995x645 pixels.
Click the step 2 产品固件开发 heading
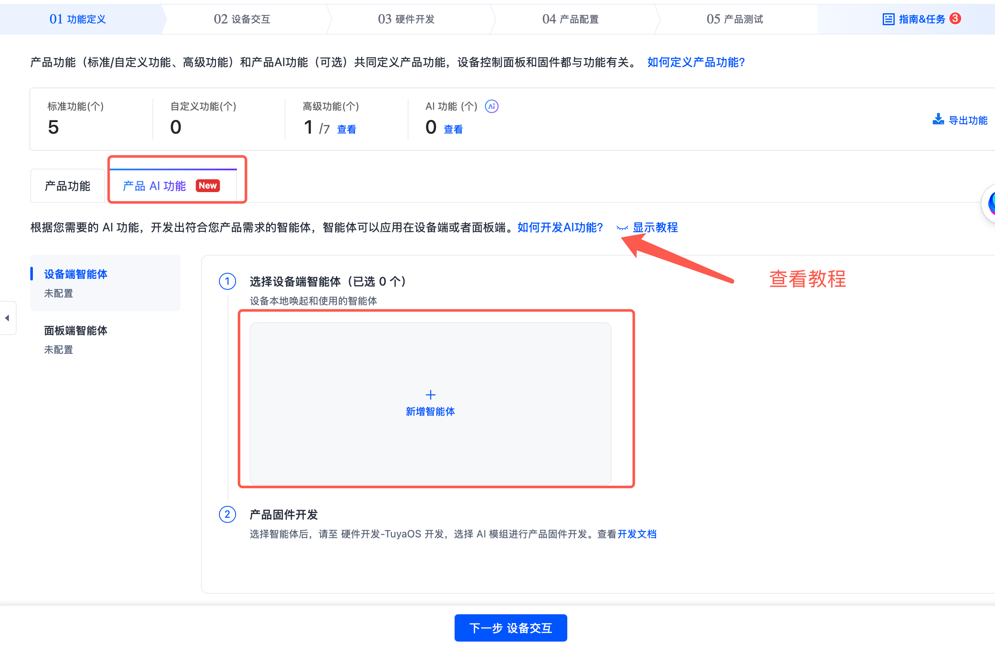coord(284,515)
